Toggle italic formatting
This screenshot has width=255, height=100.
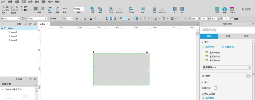pyautogui.click(x=81, y=19)
